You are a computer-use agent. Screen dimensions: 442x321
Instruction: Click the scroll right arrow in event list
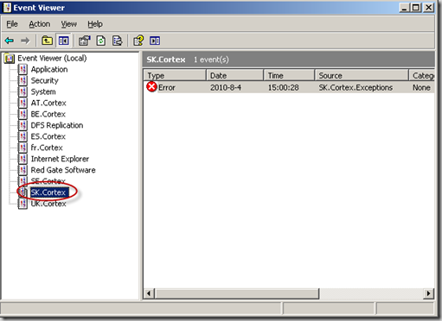pyautogui.click(x=429, y=293)
